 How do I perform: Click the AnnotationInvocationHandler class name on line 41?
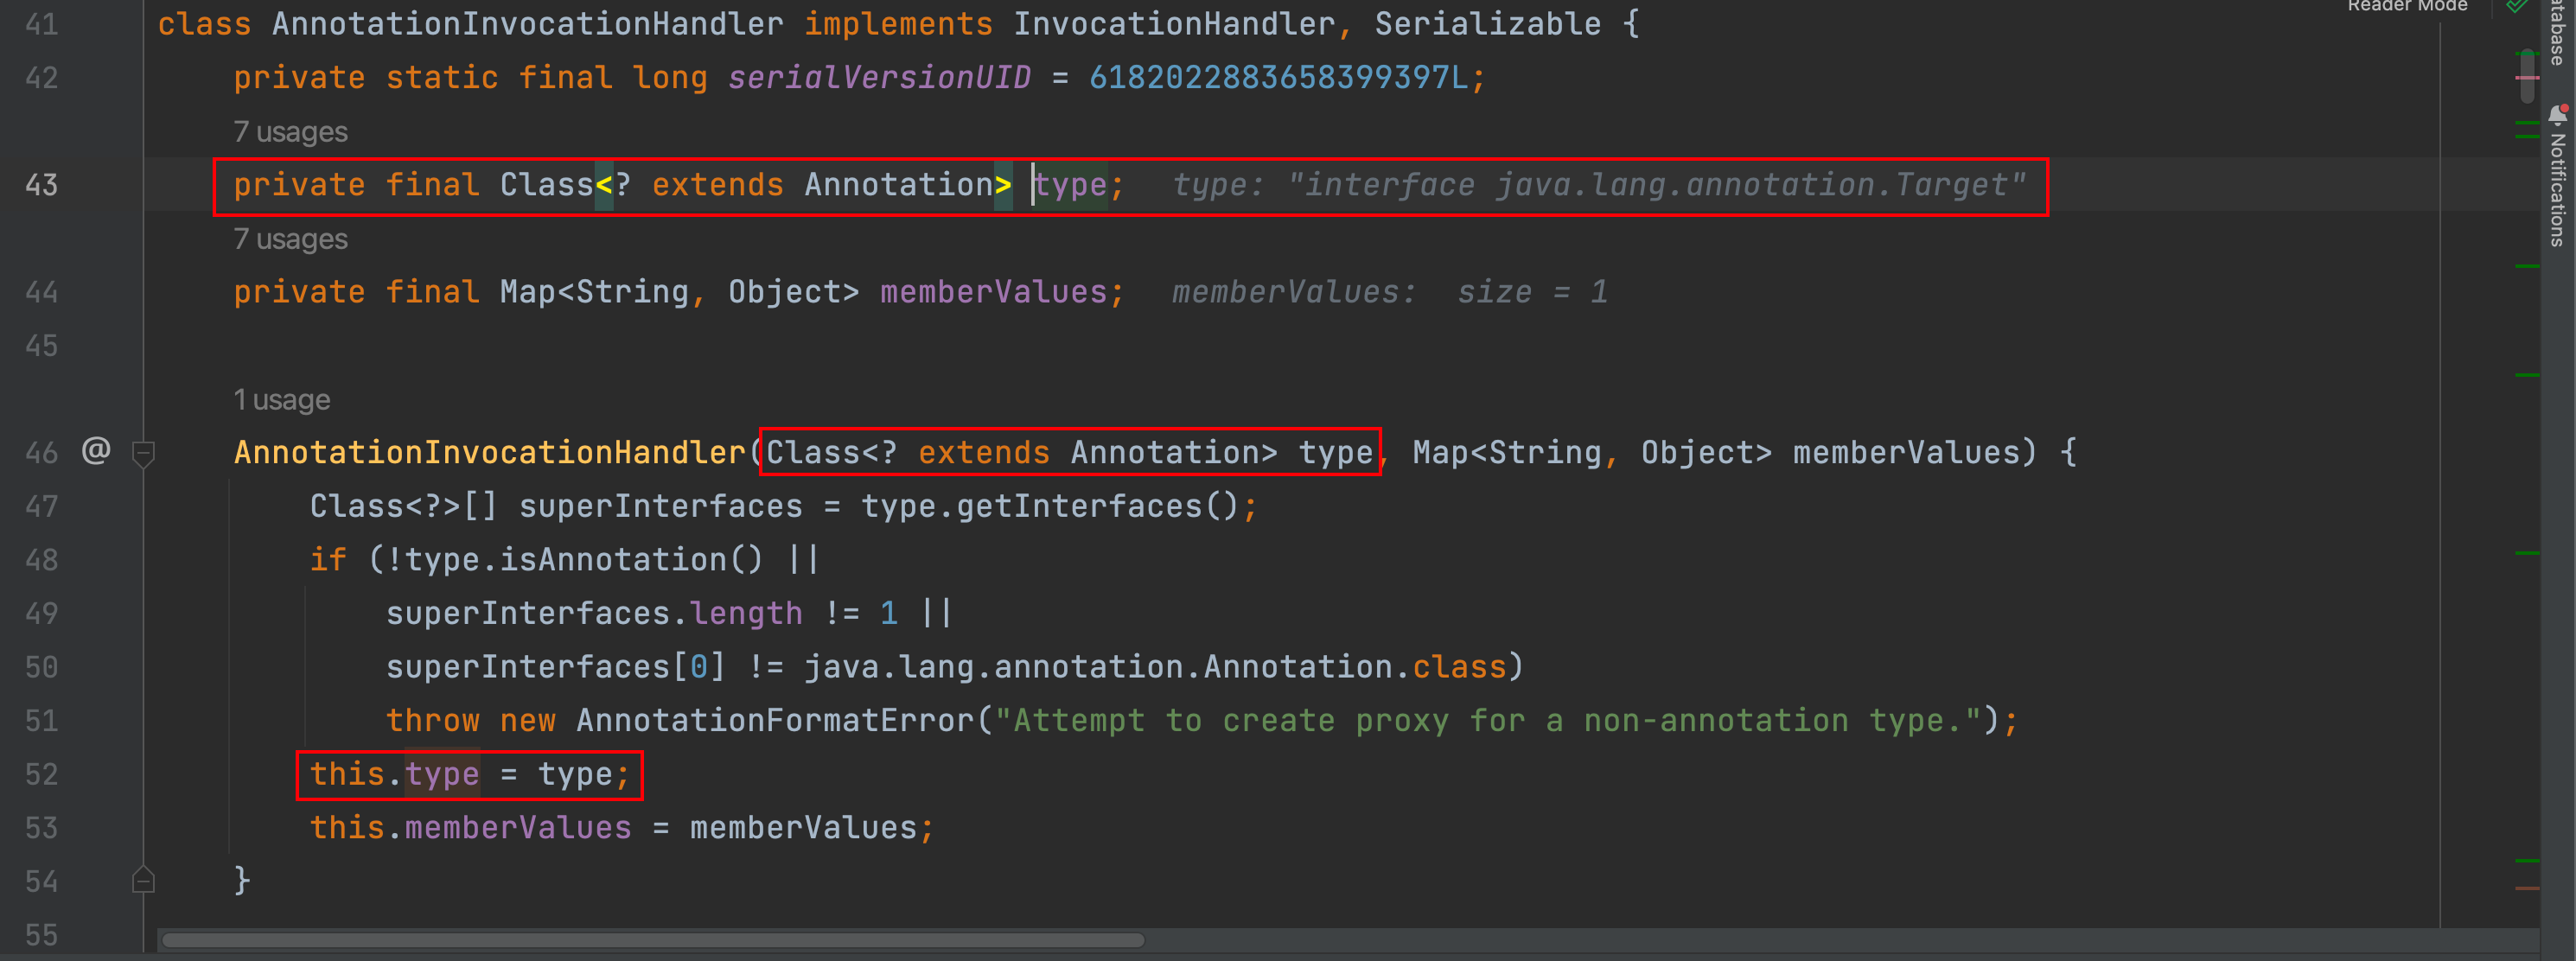(527, 24)
